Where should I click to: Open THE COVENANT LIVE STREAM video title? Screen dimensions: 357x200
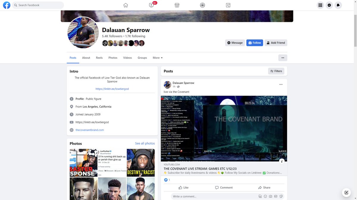(x=200, y=169)
